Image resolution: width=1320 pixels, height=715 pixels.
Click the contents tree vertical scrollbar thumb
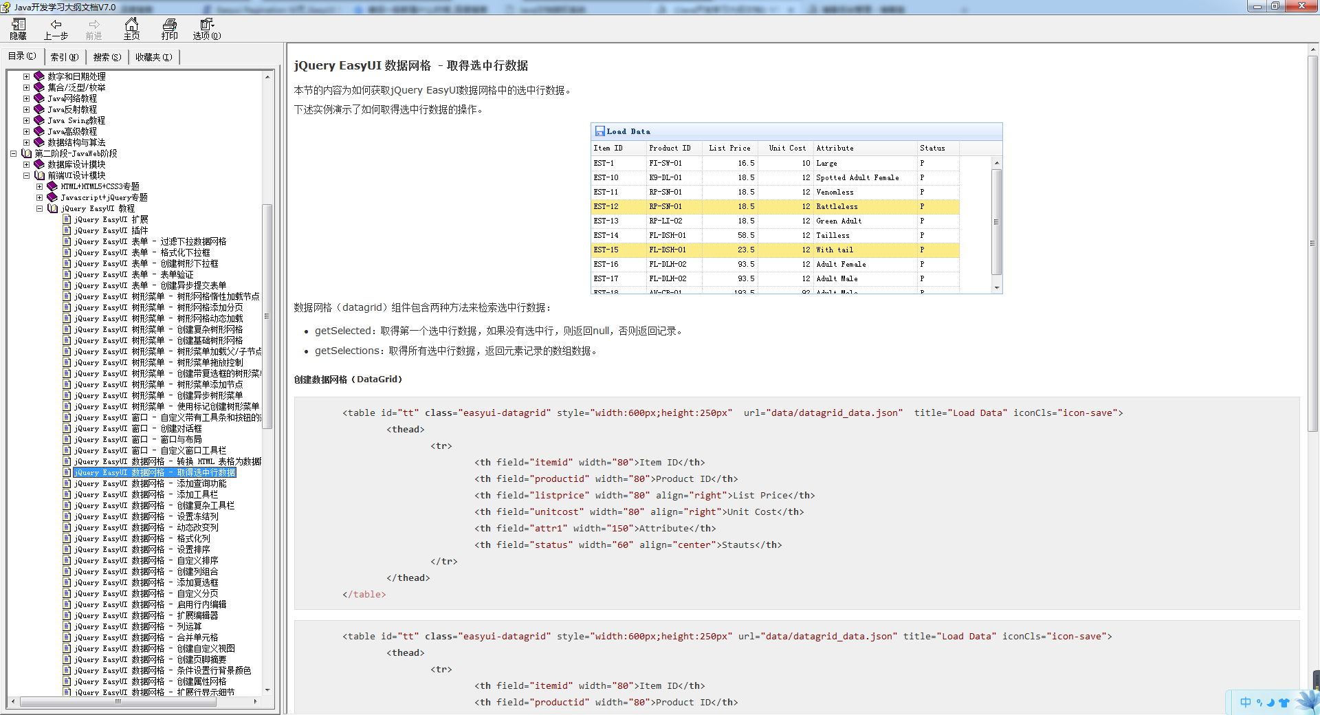(x=267, y=316)
